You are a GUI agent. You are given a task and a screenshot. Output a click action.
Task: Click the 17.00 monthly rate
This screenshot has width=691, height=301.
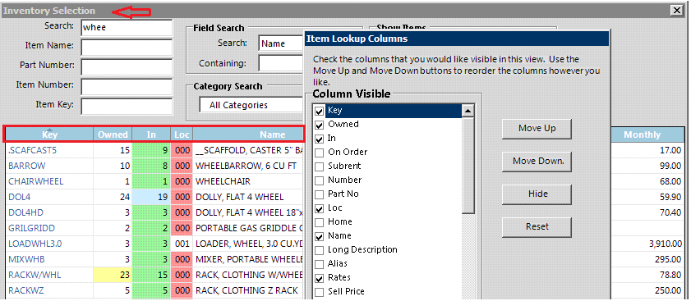click(670, 151)
